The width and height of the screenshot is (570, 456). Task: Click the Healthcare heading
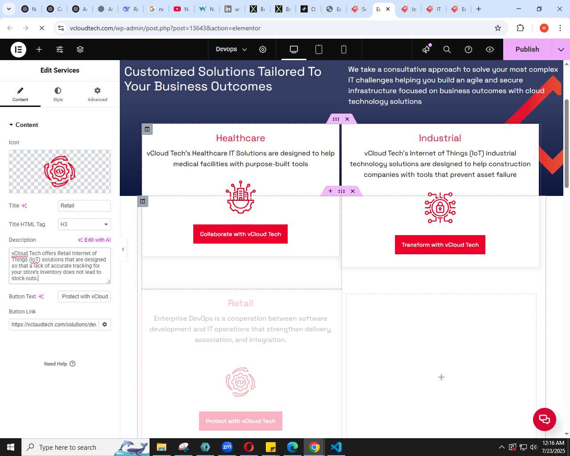(x=240, y=138)
